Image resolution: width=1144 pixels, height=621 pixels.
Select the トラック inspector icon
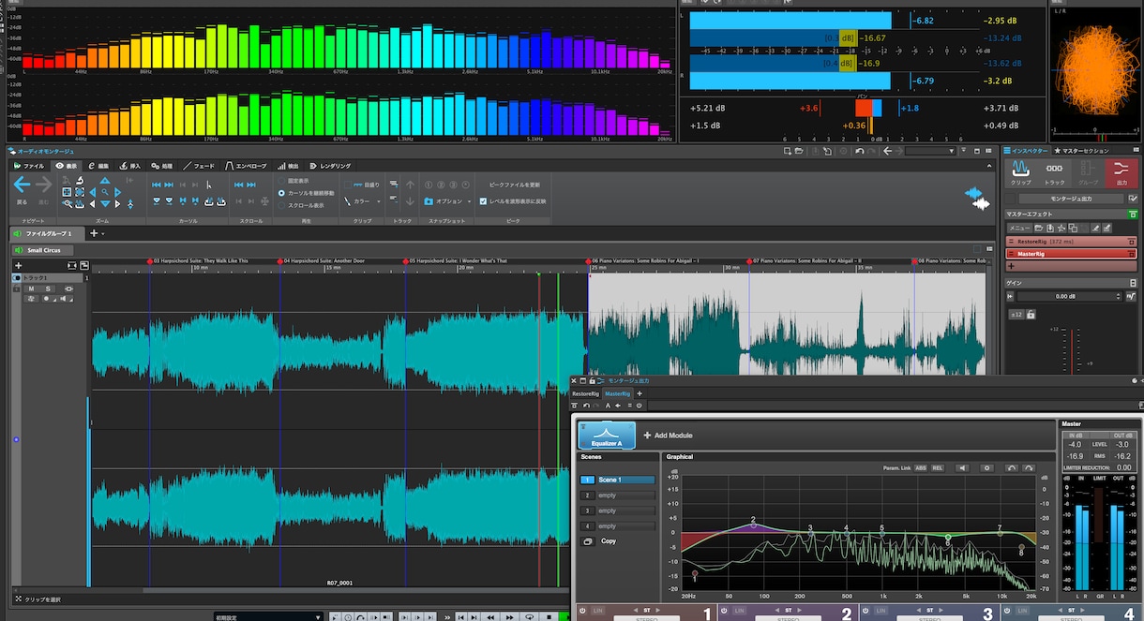point(1054,172)
